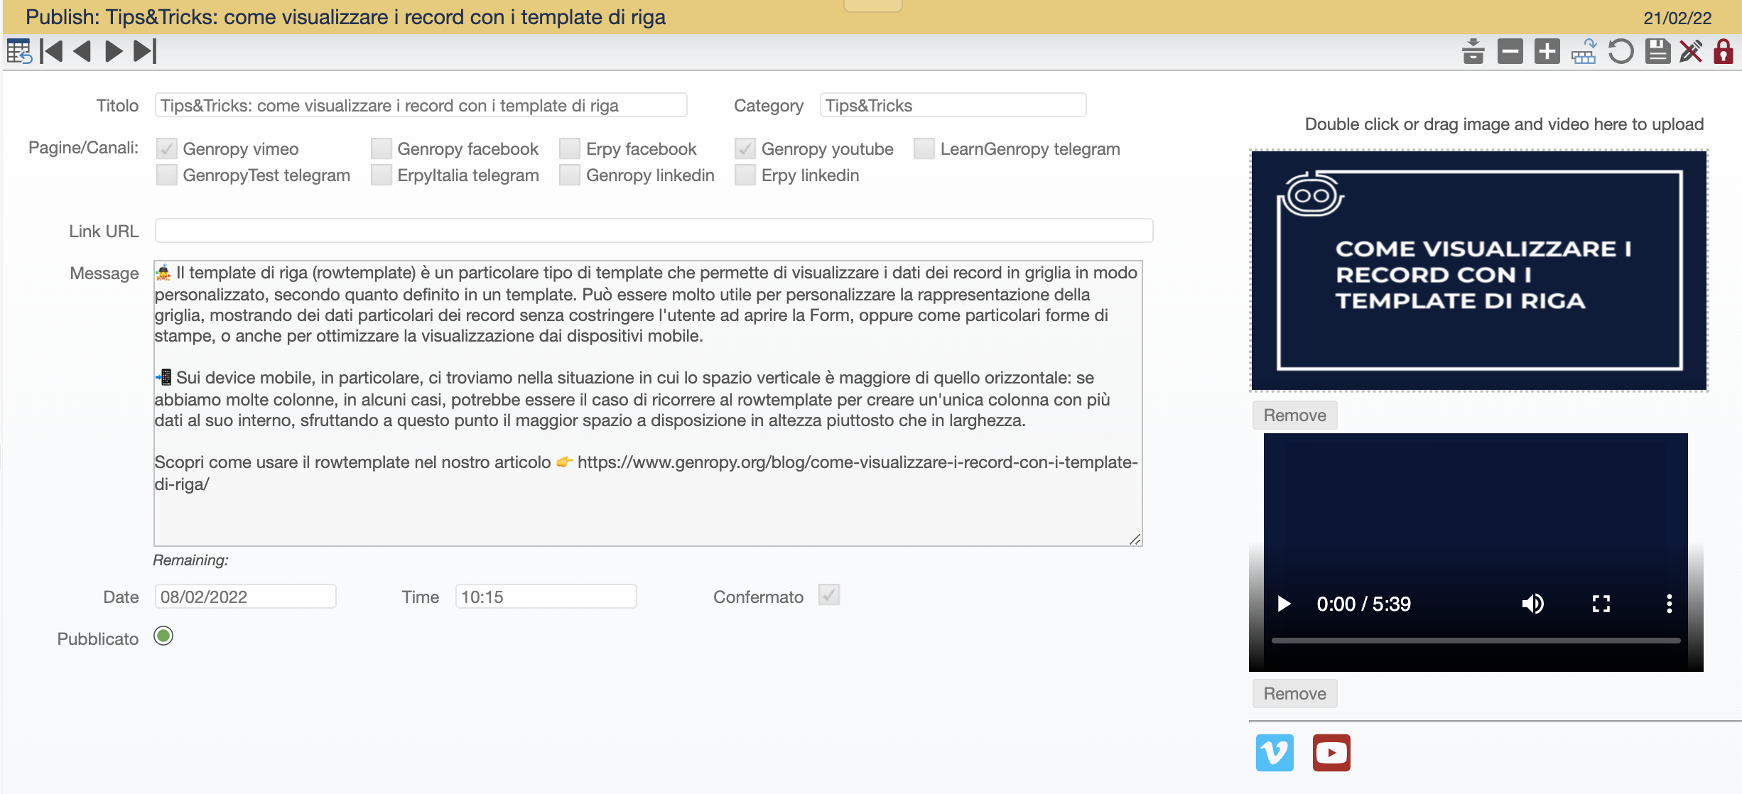
Task: Open the grid view table icon
Action: (18, 51)
